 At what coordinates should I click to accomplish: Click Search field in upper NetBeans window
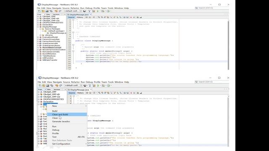click(212, 8)
